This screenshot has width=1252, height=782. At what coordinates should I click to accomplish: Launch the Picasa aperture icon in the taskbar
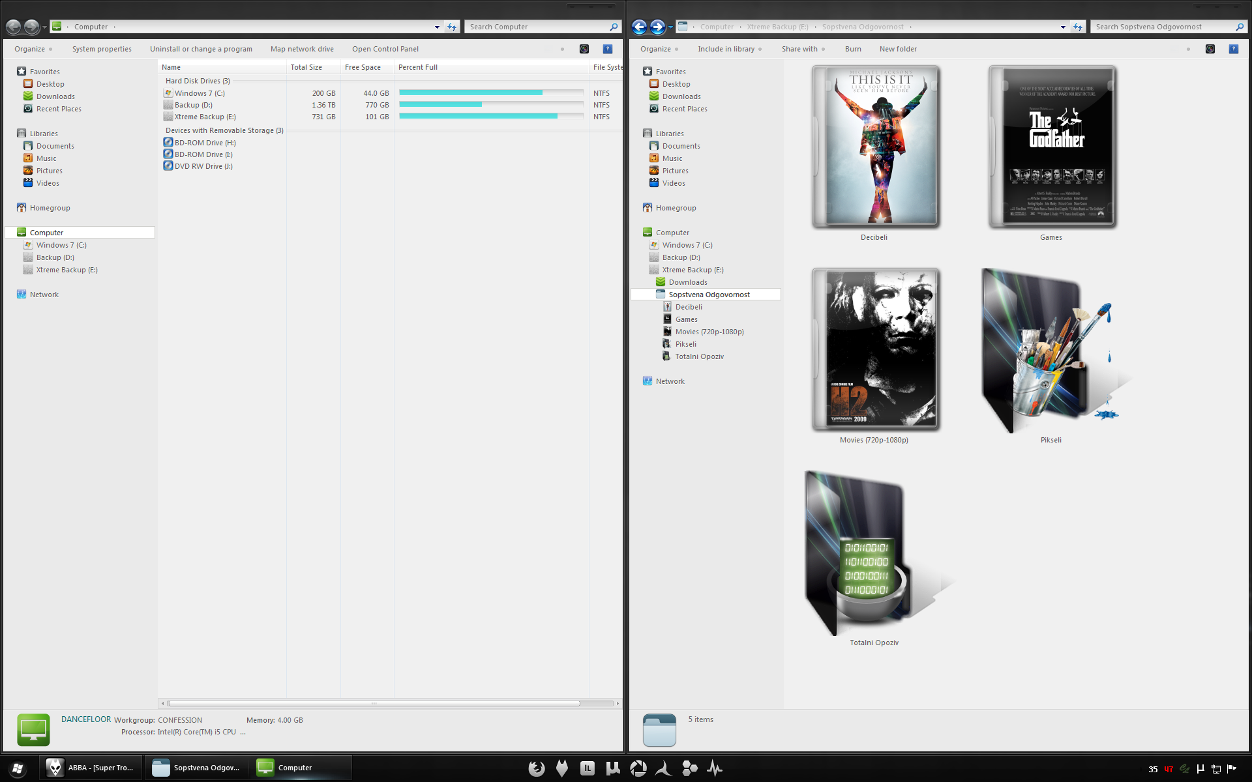638,768
